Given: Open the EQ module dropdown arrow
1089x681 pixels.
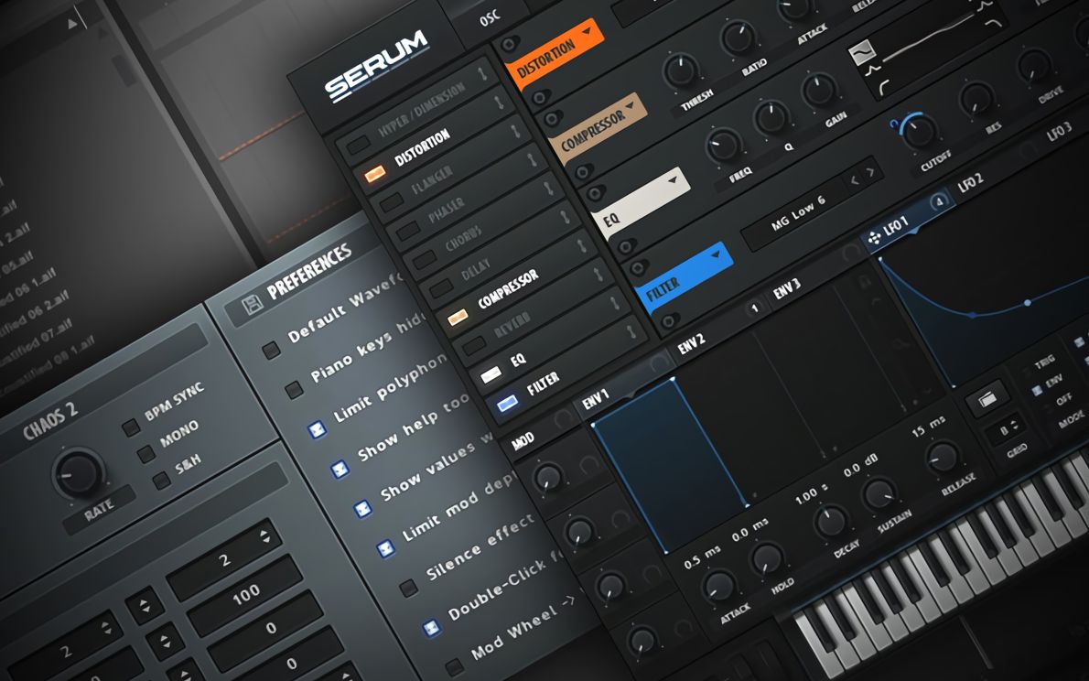Looking at the screenshot, I should coord(673,180).
